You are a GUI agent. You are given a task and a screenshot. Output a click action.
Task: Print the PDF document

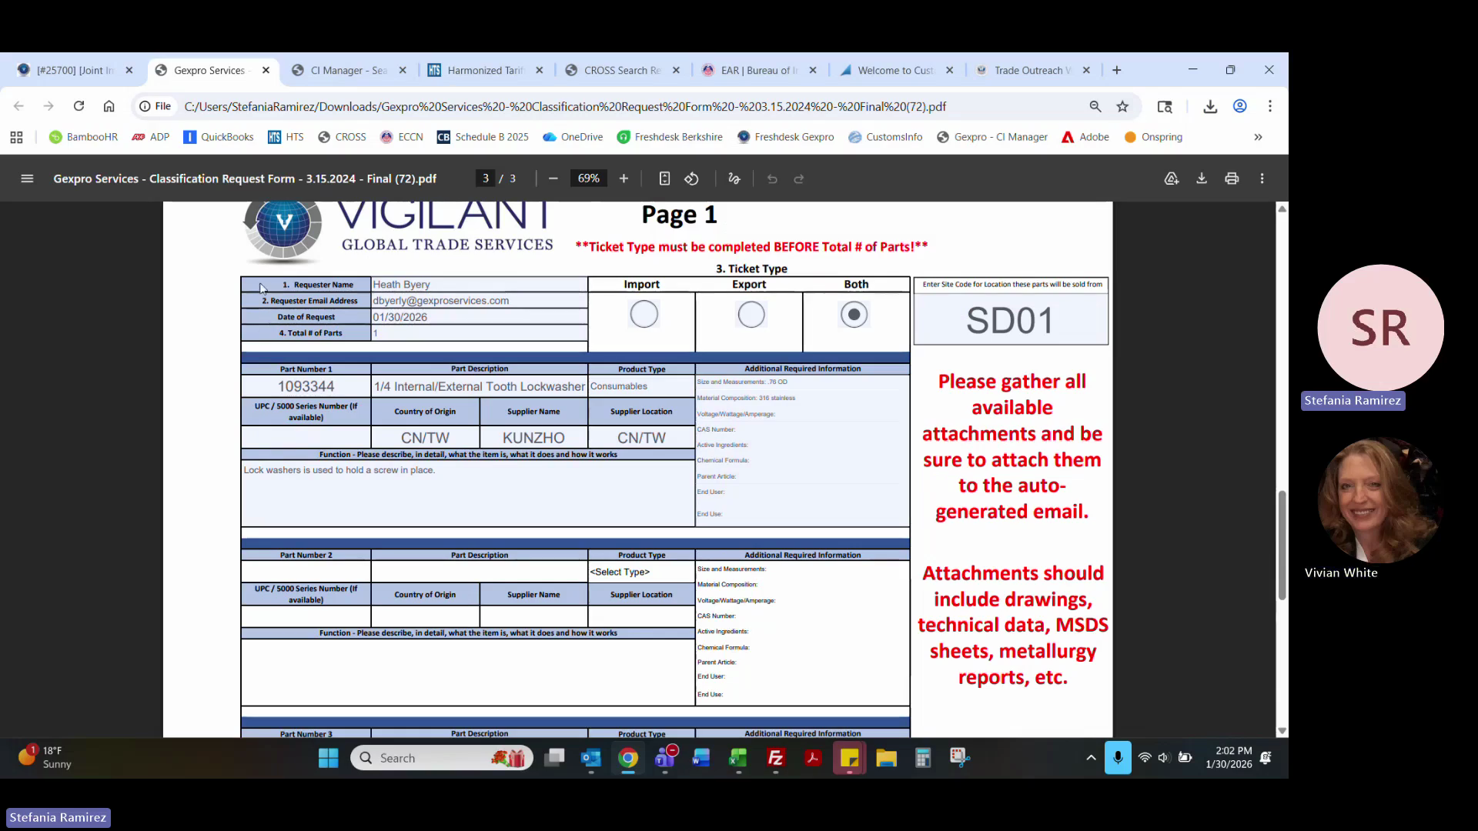pyautogui.click(x=1232, y=179)
